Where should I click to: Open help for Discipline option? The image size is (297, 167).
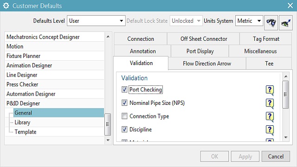pos(270,130)
